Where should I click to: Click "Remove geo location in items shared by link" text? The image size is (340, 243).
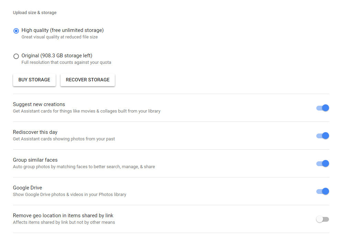click(63, 216)
